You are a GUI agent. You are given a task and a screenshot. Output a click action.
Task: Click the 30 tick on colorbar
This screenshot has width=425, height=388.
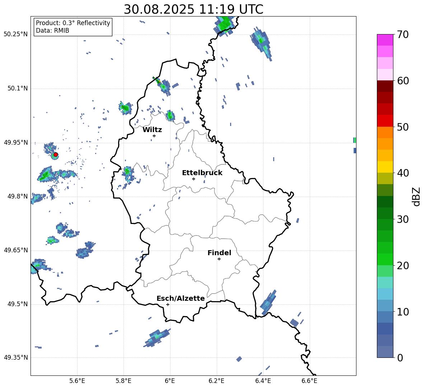402,219
